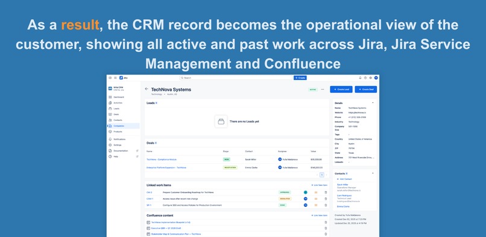Click the Create Deal button
Image resolution: width=486 pixels, height=237 pixels.
click(366, 90)
